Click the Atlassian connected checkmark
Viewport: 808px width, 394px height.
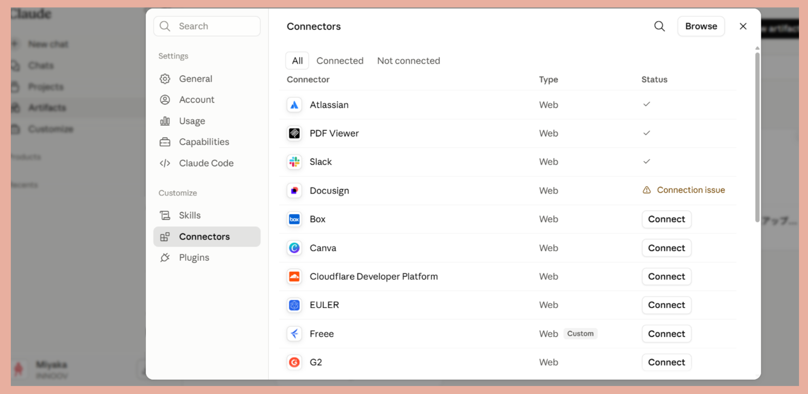647,104
